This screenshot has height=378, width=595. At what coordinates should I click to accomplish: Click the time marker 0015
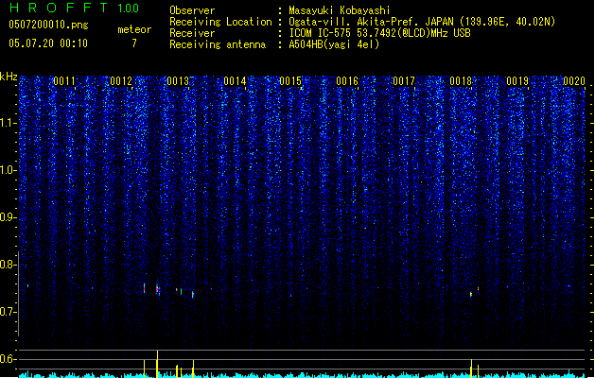[290, 81]
